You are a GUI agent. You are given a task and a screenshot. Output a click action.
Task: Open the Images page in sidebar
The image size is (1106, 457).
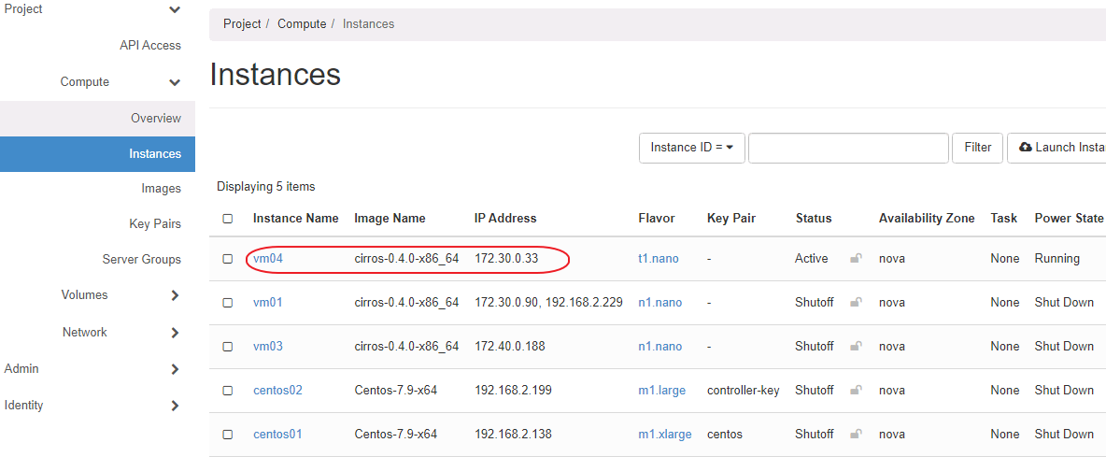(x=161, y=189)
